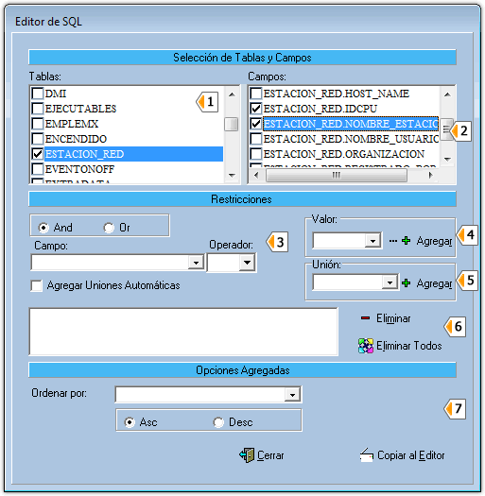Screen dimensions: 485x496
Task: Click the up arrow of Tablas scrollbar
Action: click(232, 94)
